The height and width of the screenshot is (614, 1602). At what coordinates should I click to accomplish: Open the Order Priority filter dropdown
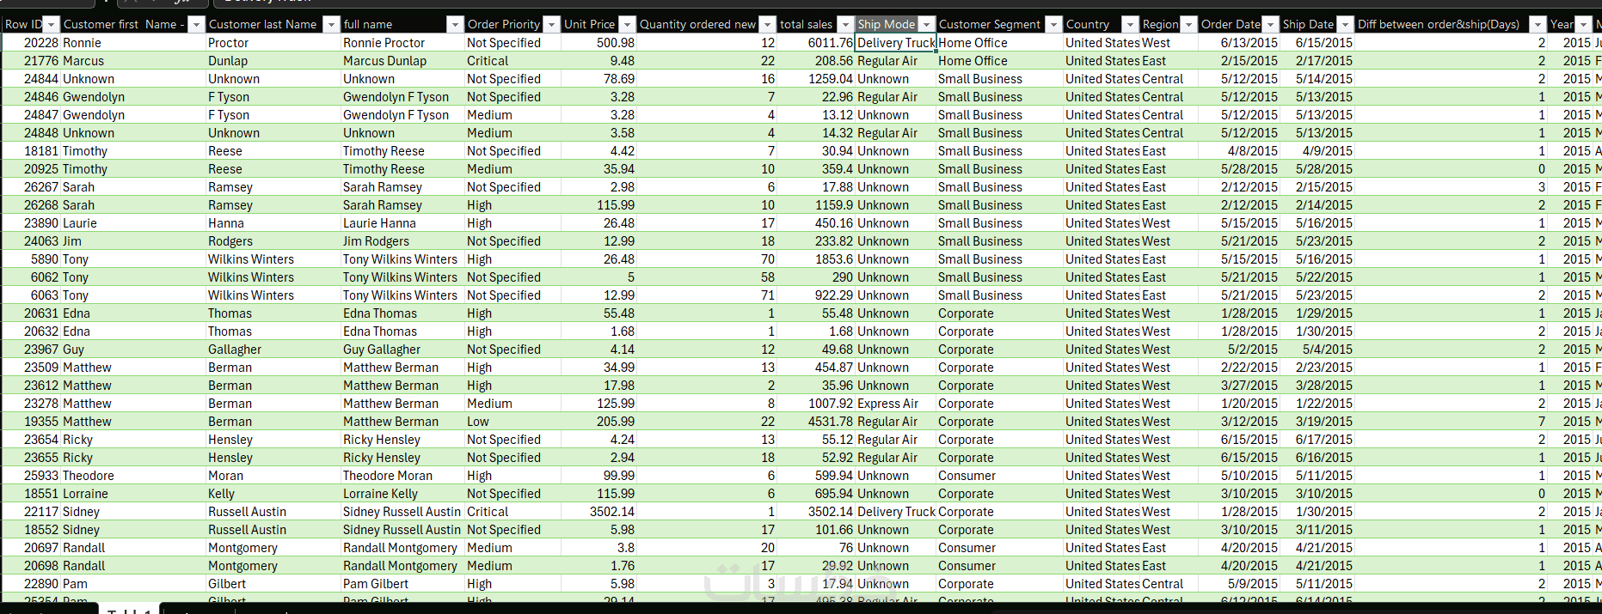tap(552, 25)
